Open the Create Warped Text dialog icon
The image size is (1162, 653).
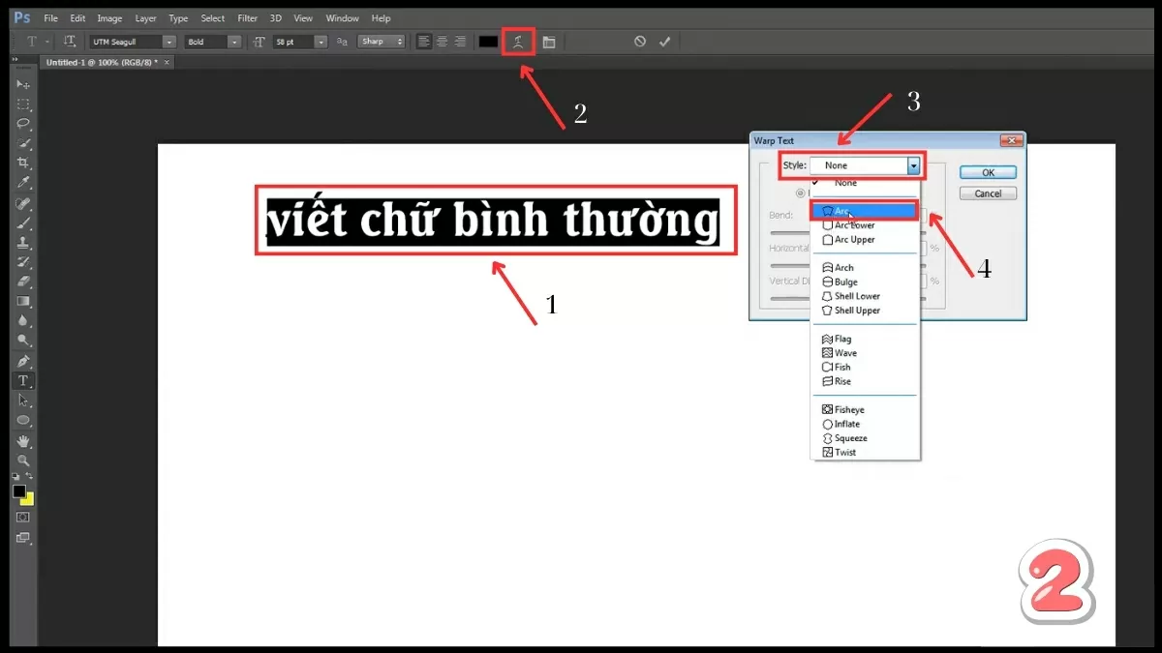click(x=518, y=41)
